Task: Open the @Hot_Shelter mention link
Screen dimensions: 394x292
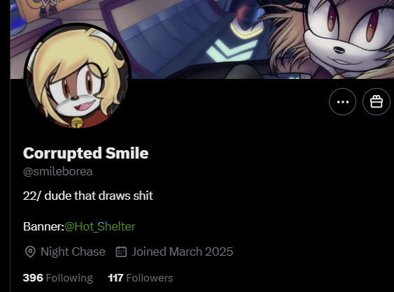Action: [x=100, y=226]
